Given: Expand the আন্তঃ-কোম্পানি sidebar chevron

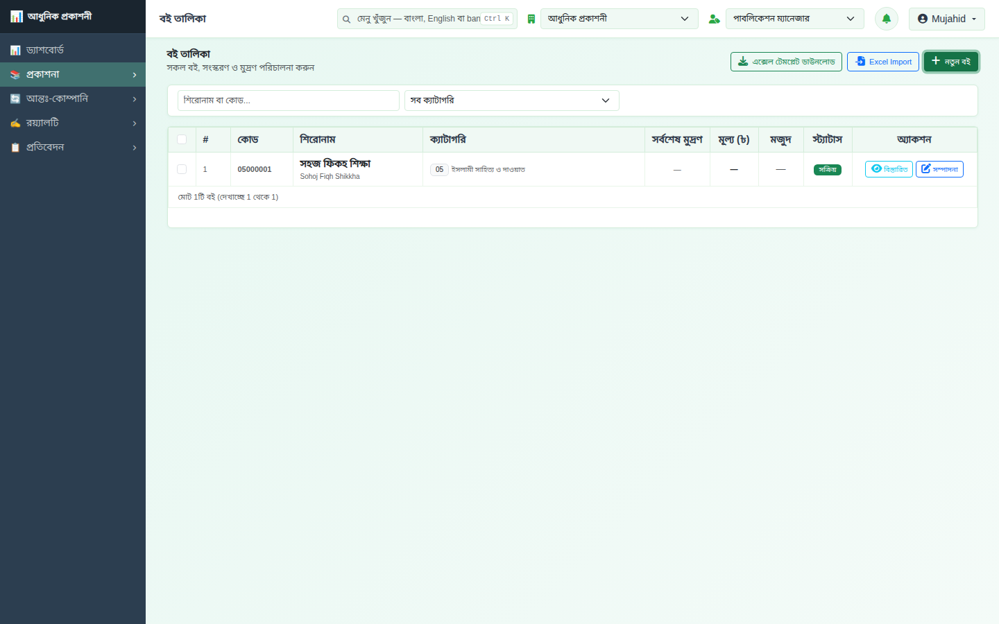Looking at the screenshot, I should click(x=135, y=99).
